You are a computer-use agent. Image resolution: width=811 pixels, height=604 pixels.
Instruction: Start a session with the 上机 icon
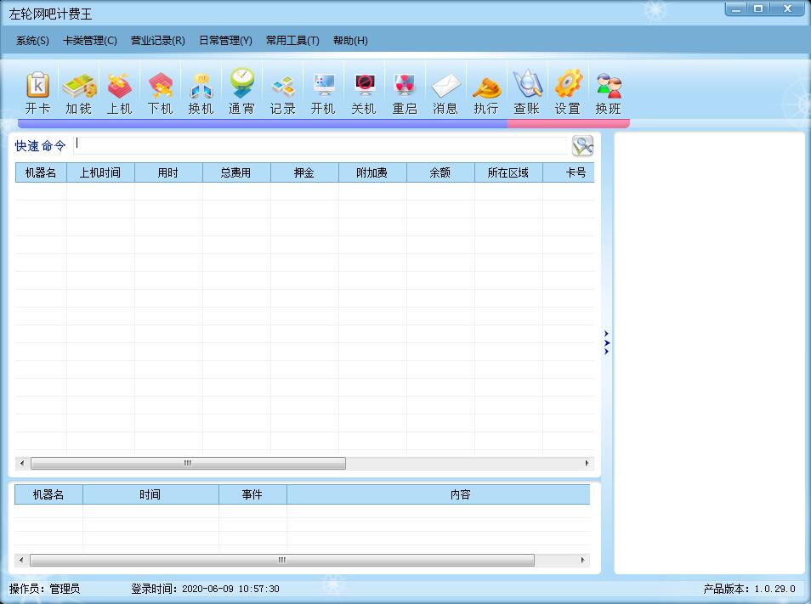coord(119,89)
